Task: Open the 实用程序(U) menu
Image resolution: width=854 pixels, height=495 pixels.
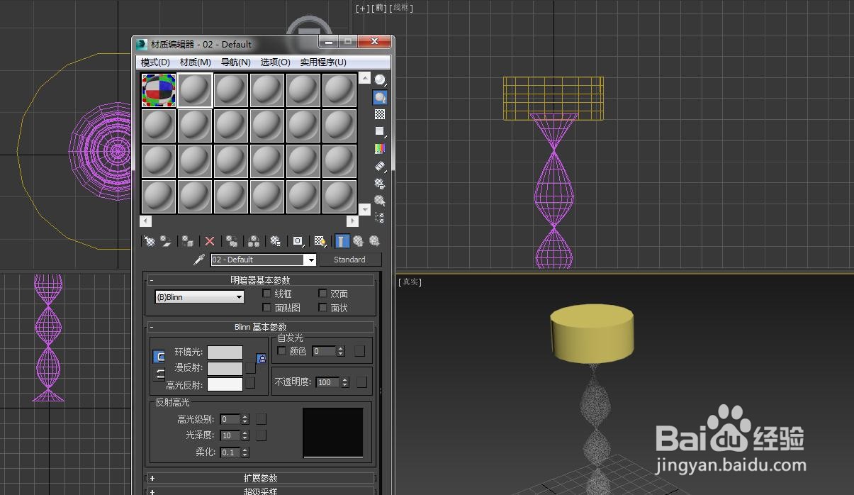Action: click(323, 62)
